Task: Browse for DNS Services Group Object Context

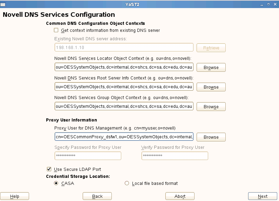Action: click(x=211, y=106)
